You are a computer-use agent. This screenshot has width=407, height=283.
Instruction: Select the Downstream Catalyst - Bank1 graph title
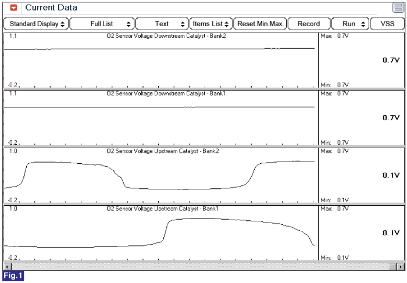coord(166,94)
